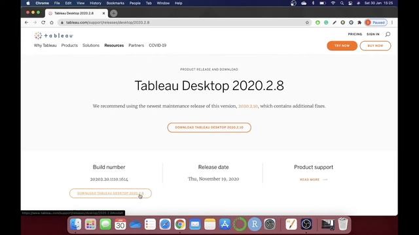Click the Buy Now button
Viewport: 419px width, 235px height.
click(375, 46)
